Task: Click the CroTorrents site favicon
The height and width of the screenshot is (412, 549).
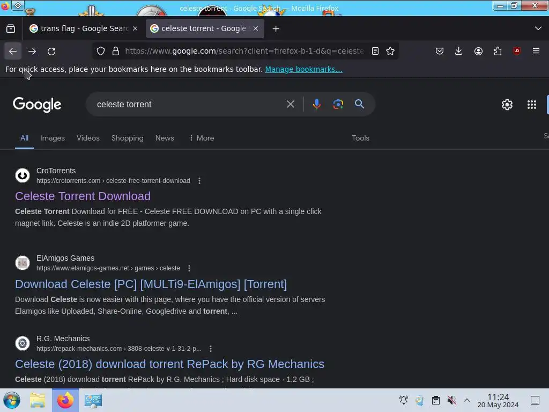Action: 23,175
